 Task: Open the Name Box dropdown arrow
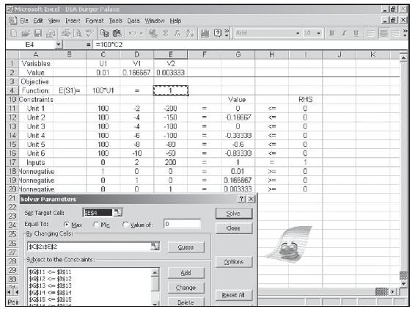click(59, 45)
